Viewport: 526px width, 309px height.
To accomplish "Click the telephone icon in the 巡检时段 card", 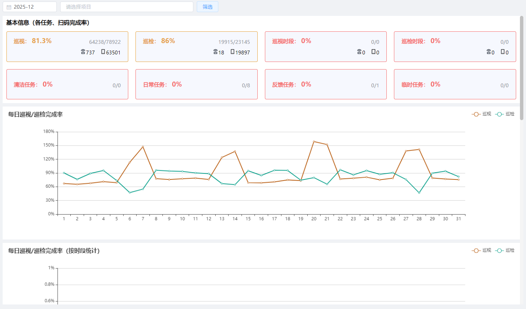I will tap(489, 52).
